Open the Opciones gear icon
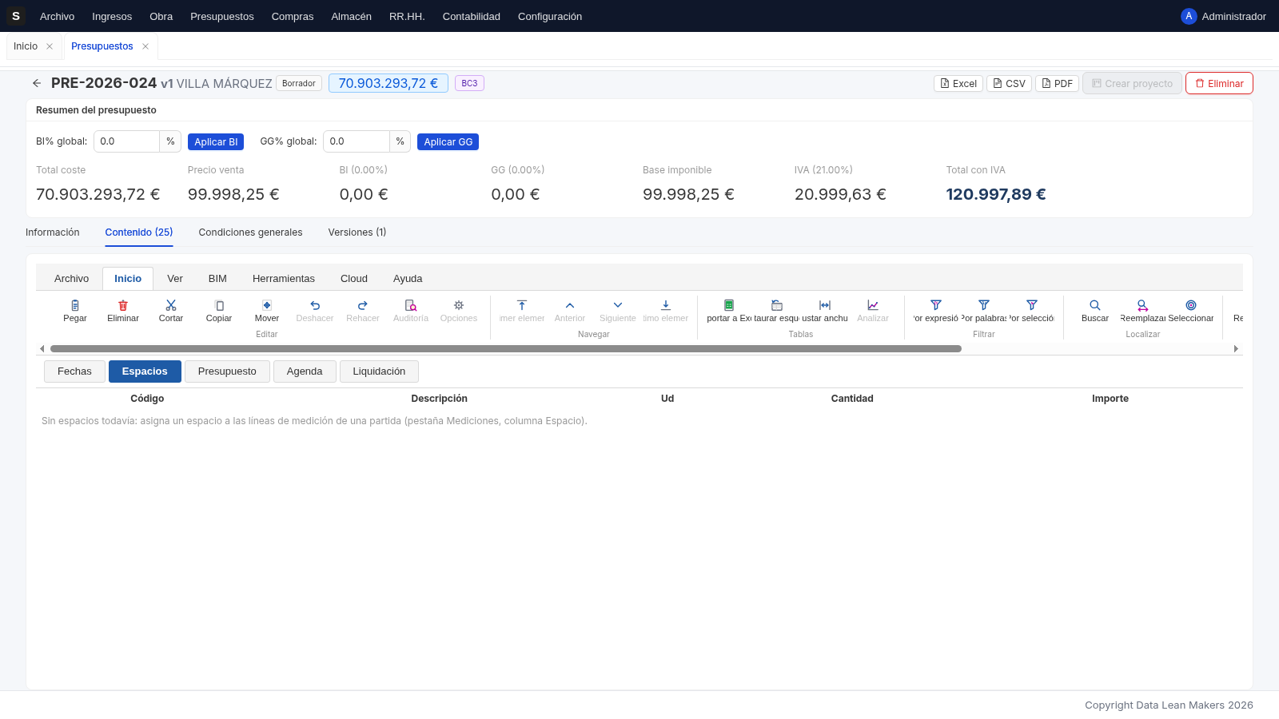Viewport: 1279px width, 719px height. click(x=459, y=305)
